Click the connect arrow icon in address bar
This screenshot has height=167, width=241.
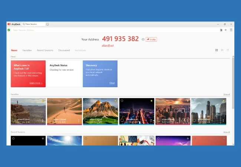pyautogui.click(x=225, y=30)
